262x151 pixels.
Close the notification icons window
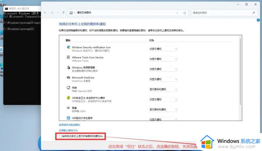(255, 4)
